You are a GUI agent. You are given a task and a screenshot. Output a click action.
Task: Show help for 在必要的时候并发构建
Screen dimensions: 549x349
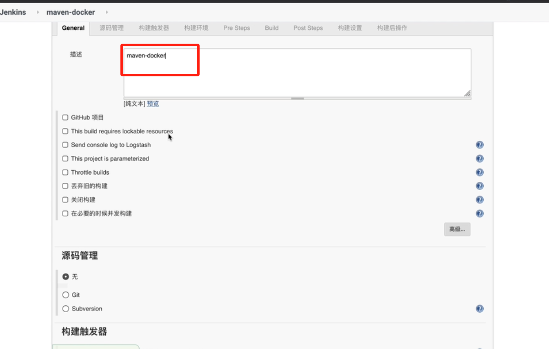pyautogui.click(x=480, y=213)
